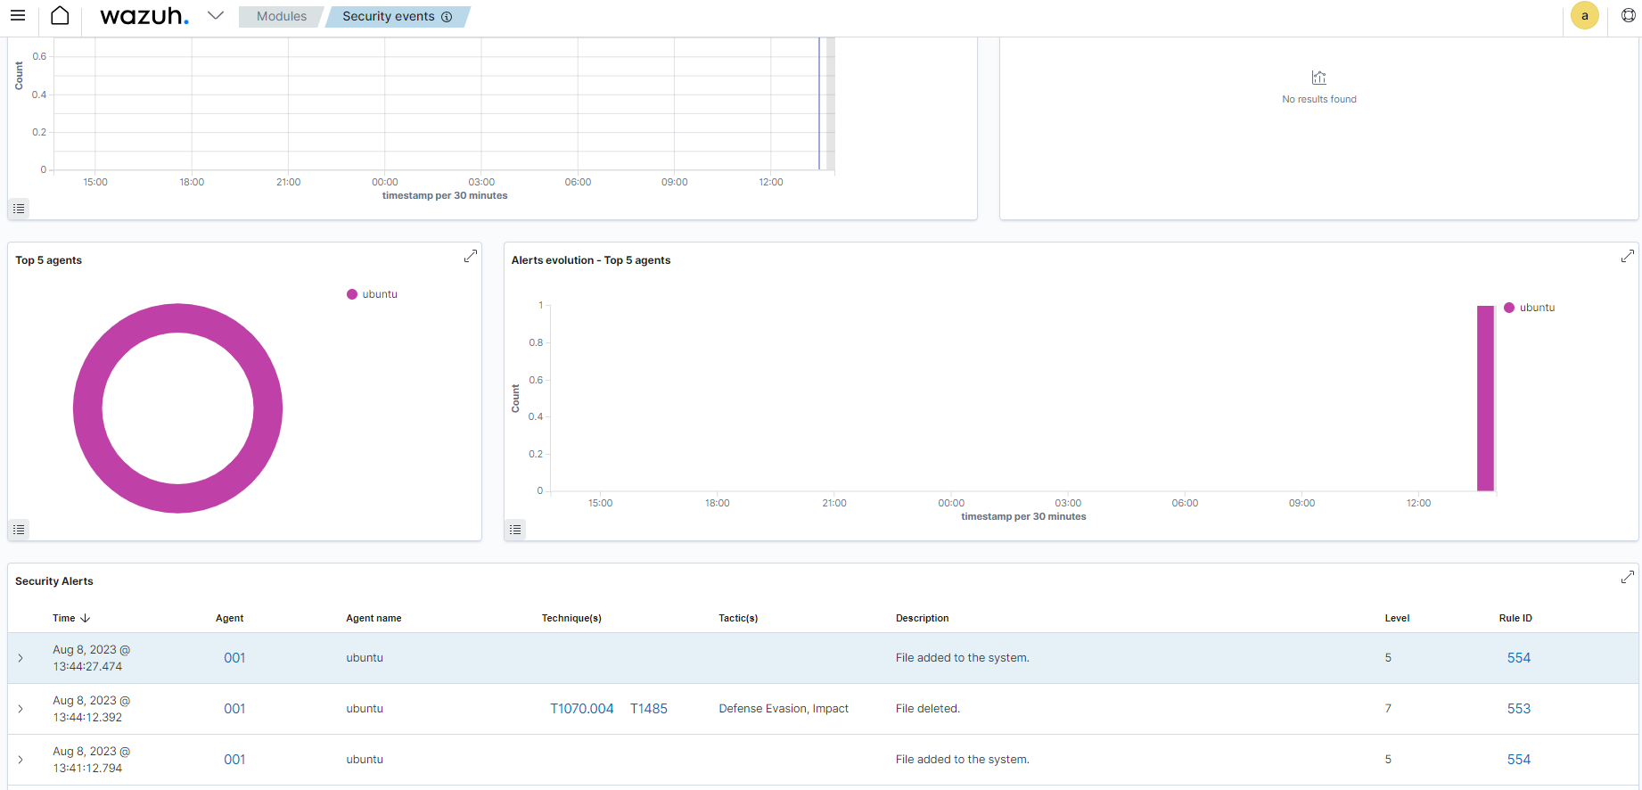Viewport: 1642px width, 790px height.
Task: Click the Tactic(s) column header
Action: [x=738, y=618]
